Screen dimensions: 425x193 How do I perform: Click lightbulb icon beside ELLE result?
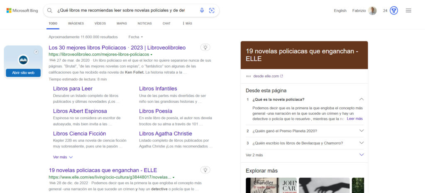click(205, 169)
